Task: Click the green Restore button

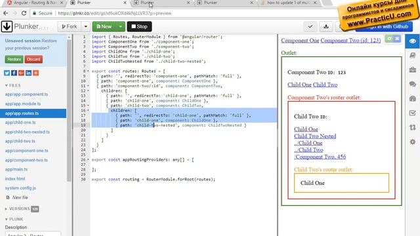Action: 14,59
